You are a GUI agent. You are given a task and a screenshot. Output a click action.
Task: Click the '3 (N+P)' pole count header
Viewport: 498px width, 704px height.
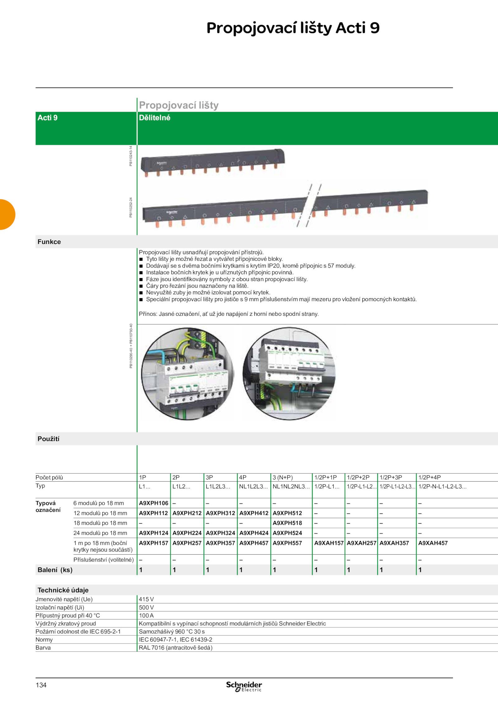283,477
